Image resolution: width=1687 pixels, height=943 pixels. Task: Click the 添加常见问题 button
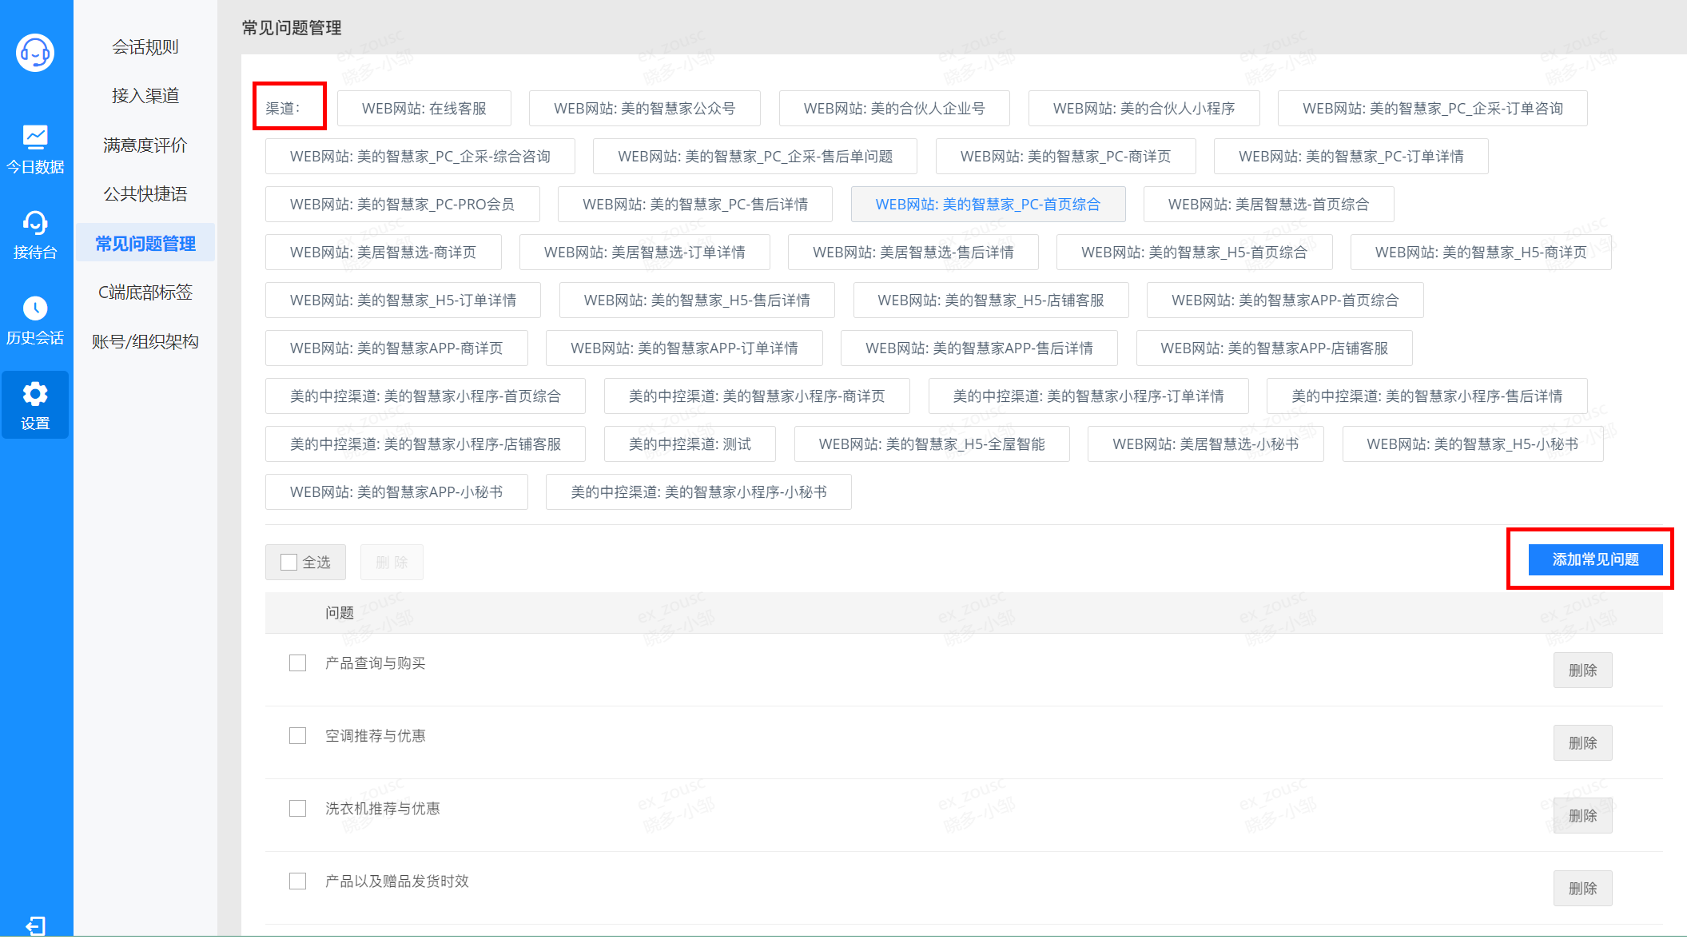coord(1595,559)
